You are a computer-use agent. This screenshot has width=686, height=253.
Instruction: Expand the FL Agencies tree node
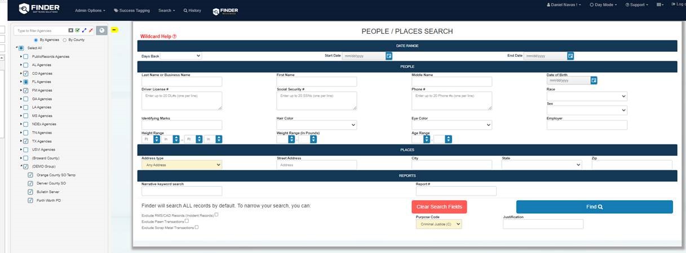click(x=21, y=82)
